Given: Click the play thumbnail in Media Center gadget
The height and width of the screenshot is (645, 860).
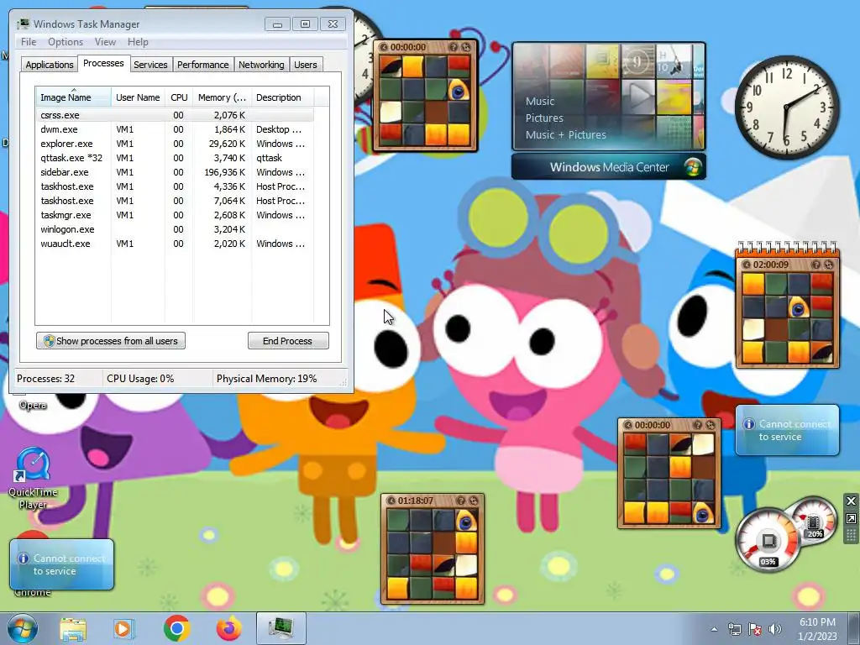Looking at the screenshot, I should click(638, 97).
